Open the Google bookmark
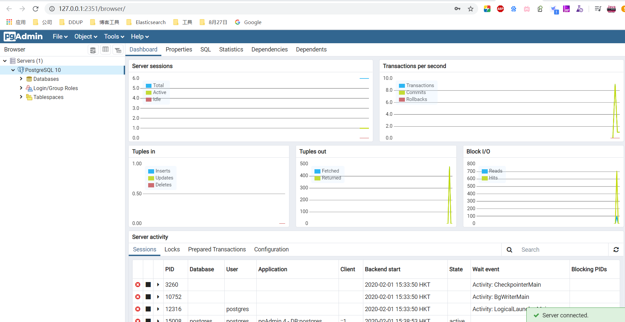This screenshot has width=625, height=322. [248, 22]
